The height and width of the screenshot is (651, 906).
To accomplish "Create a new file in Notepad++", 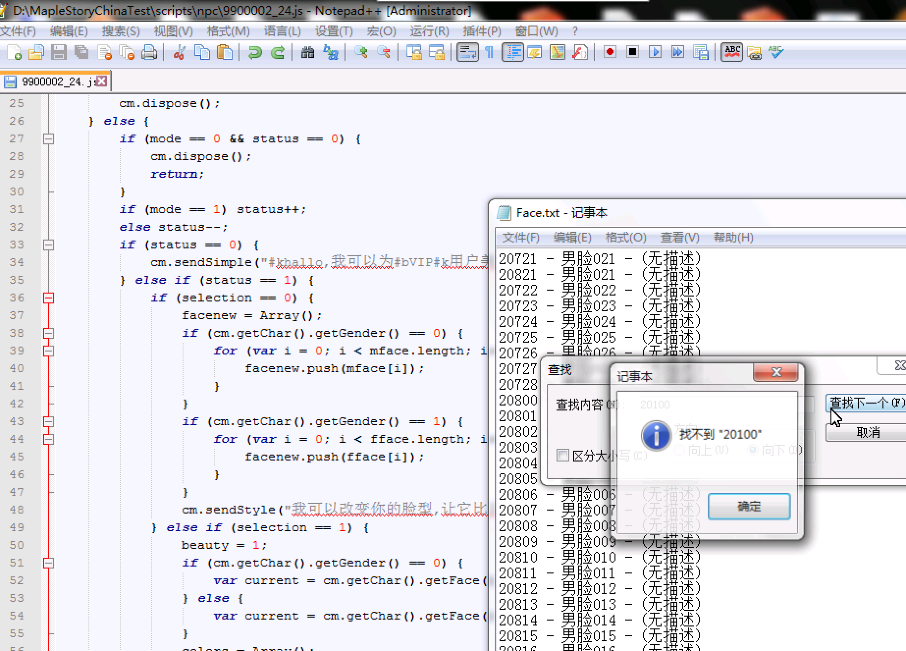I will tap(14, 53).
